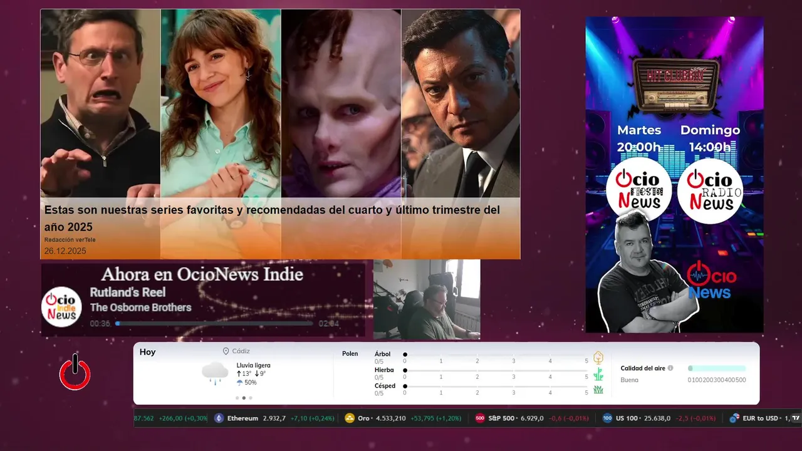Click the Hierba pollen level slider

(x=496, y=371)
